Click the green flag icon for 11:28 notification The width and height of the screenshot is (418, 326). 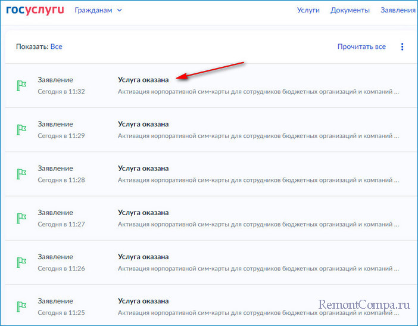tap(21, 173)
